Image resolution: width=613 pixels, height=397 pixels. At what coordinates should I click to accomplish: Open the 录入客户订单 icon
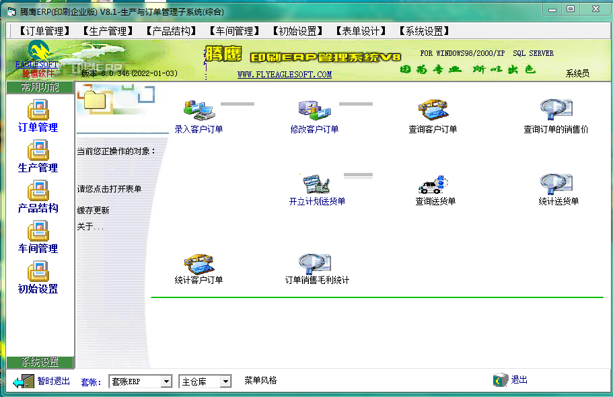[199, 110]
